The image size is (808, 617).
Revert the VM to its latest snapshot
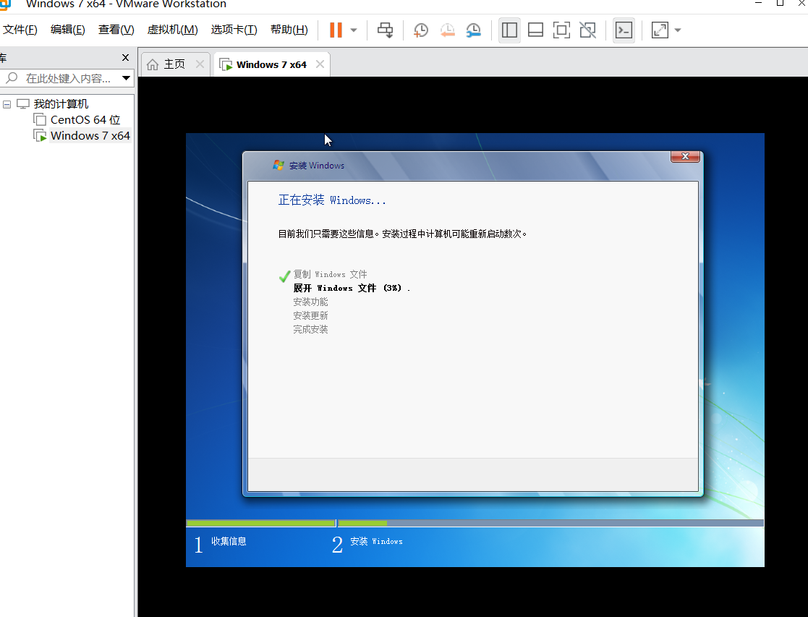pos(447,30)
